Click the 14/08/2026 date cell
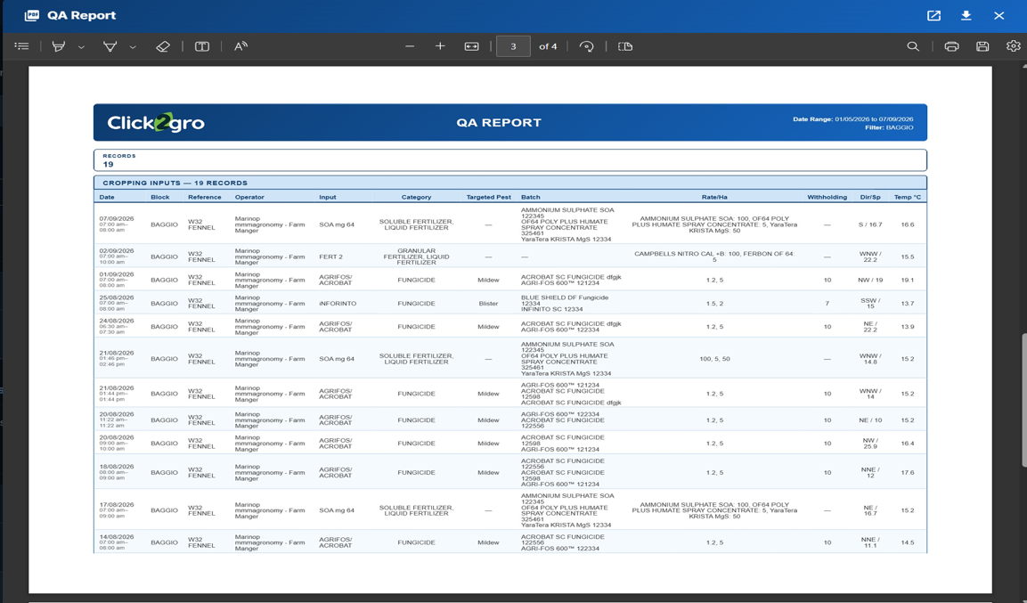Image resolution: width=1027 pixels, height=603 pixels. coord(116,537)
